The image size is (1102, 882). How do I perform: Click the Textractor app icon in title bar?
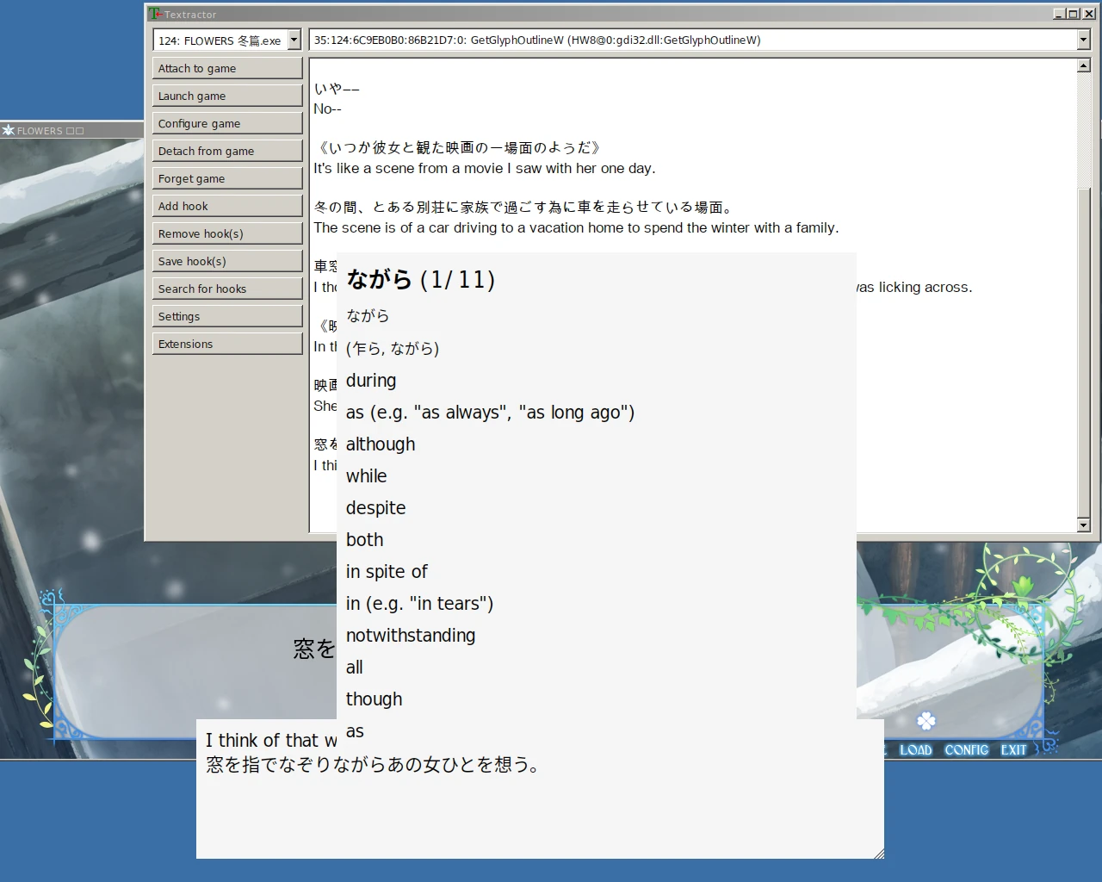coord(155,14)
